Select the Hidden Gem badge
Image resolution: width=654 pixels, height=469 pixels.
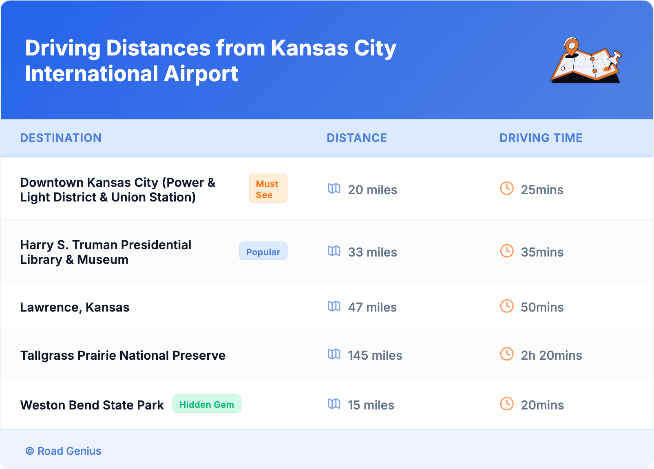tap(207, 404)
